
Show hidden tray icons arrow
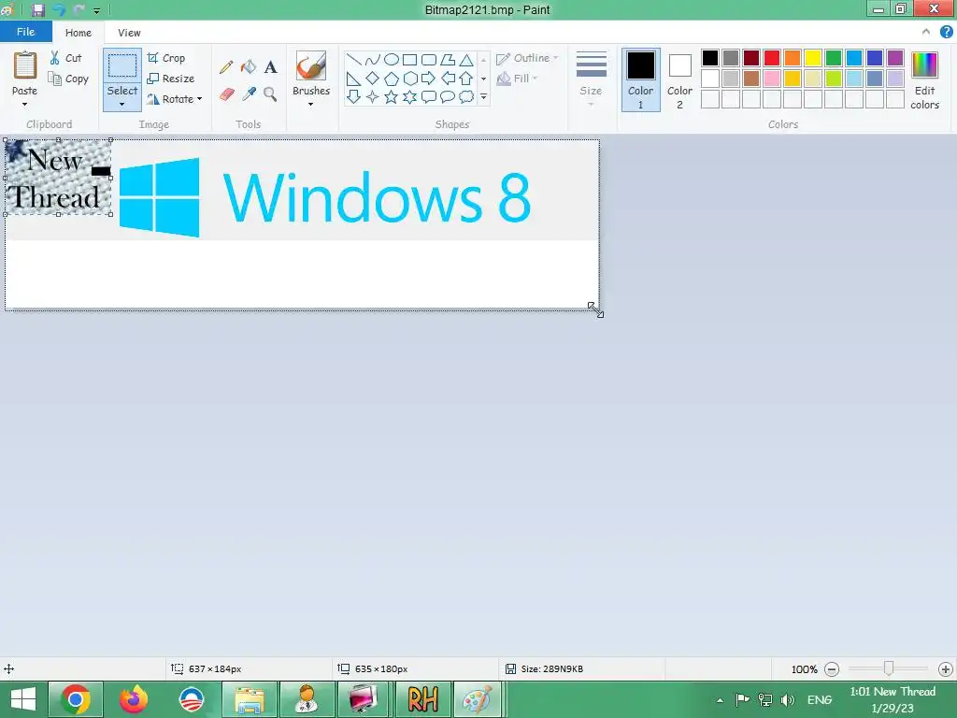721,700
